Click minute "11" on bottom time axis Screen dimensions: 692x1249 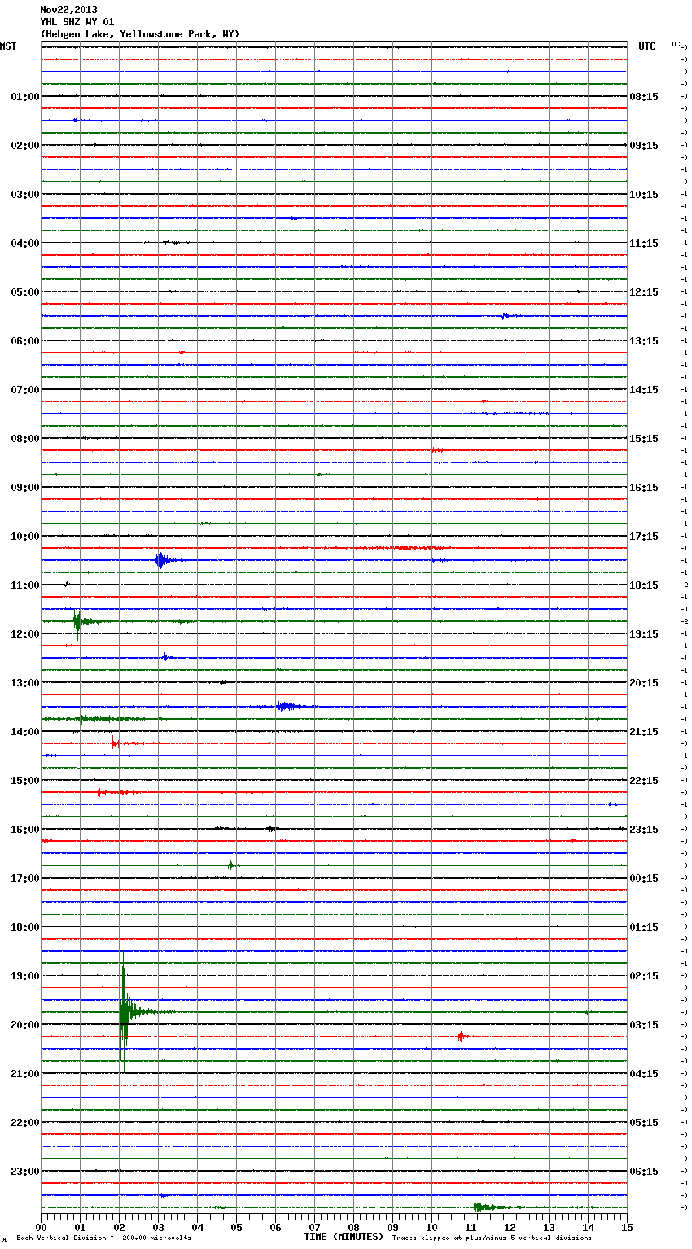(471, 1226)
